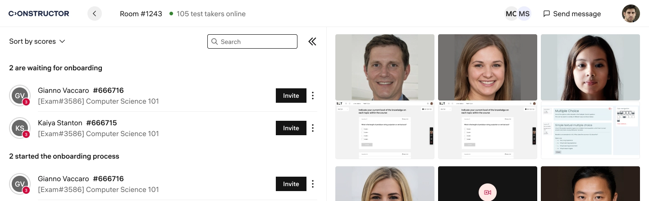Click the exam label under Kaiya Stanton

(x=99, y=133)
